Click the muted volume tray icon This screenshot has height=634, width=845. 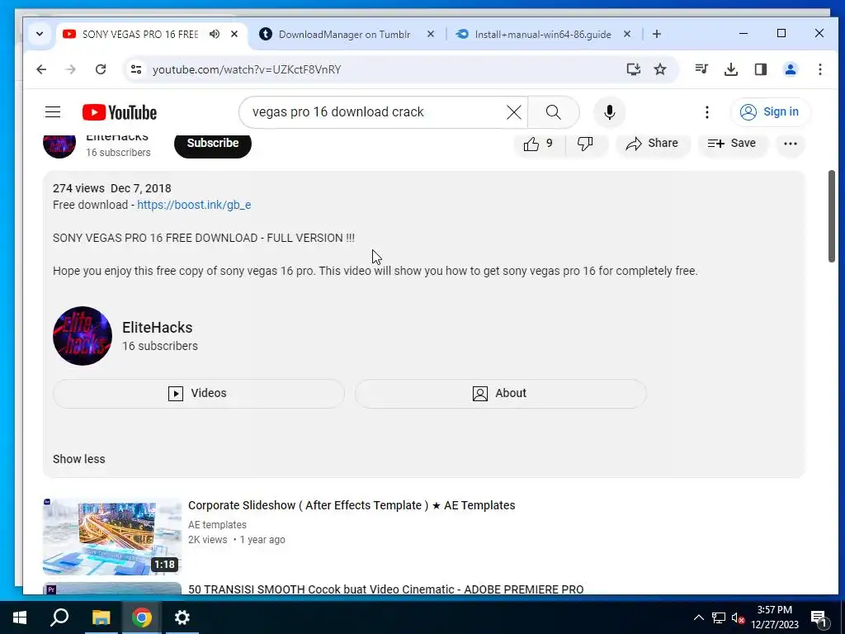(x=738, y=618)
